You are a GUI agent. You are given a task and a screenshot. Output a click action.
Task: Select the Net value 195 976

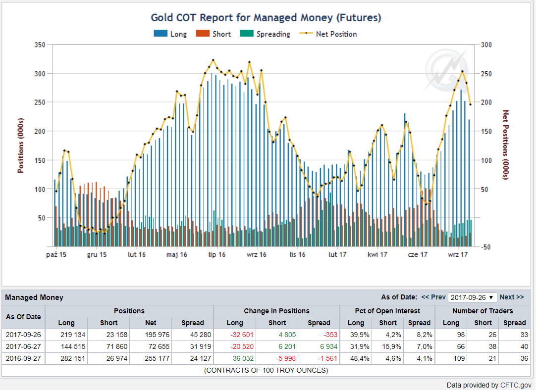157,335
